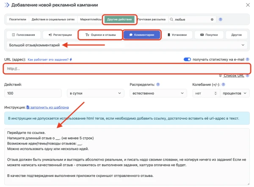Open the в сутки period dropdown

click(95, 93)
